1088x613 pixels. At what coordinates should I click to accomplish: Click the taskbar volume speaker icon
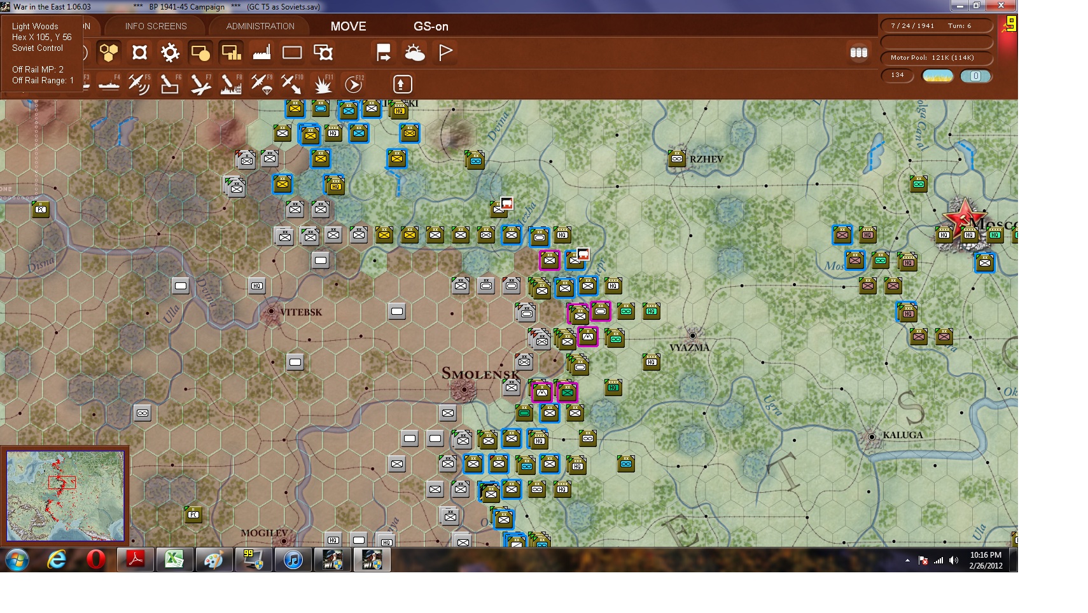(x=953, y=560)
